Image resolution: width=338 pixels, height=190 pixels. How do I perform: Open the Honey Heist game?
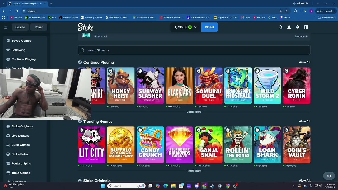coord(121,85)
